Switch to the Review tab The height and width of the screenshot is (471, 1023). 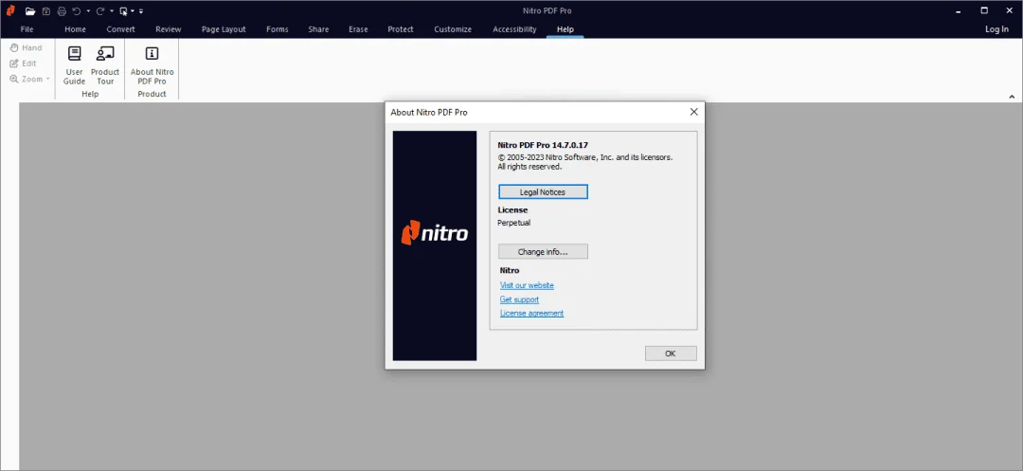click(x=169, y=29)
